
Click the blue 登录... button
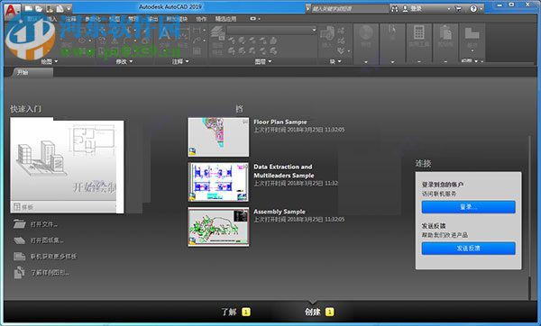469,207
